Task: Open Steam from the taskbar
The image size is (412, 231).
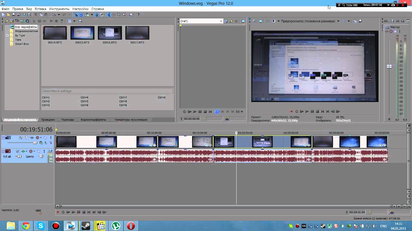Action: 86,226
